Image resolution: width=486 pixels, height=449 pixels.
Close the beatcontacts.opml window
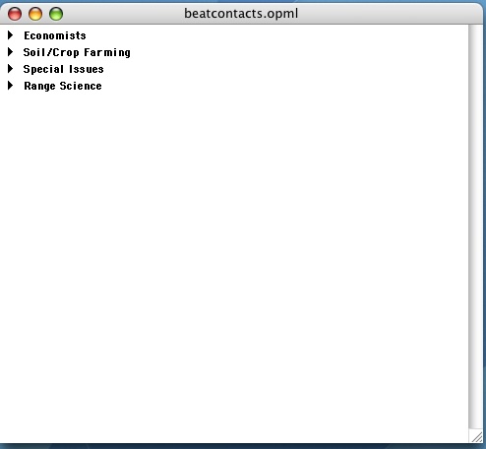click(15, 14)
